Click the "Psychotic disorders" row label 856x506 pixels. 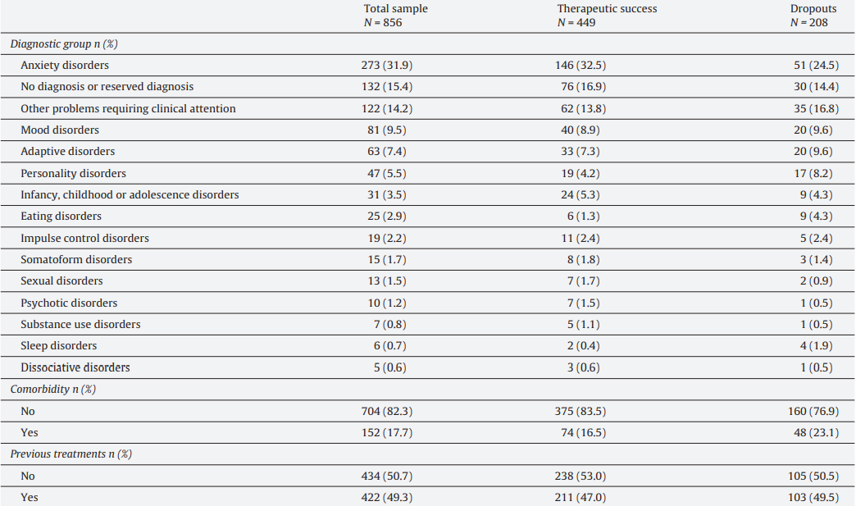pos(69,303)
